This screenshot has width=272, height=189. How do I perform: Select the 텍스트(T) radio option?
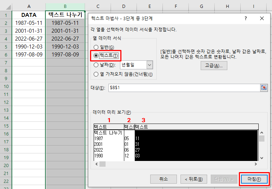pos(106,56)
